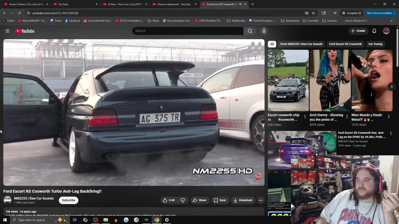The height and width of the screenshot is (224, 399).
Task: Open NM2255 | Raw Car Sounds channel link
Action: [x=34, y=198]
